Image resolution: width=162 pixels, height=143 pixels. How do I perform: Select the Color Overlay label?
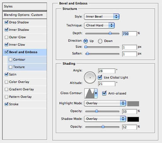point(19,82)
